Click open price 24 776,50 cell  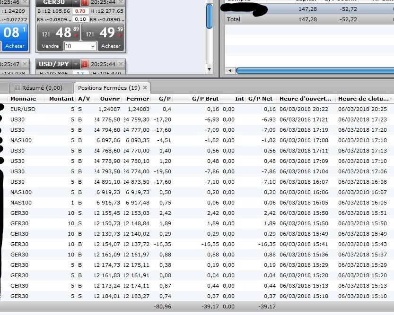(107, 119)
